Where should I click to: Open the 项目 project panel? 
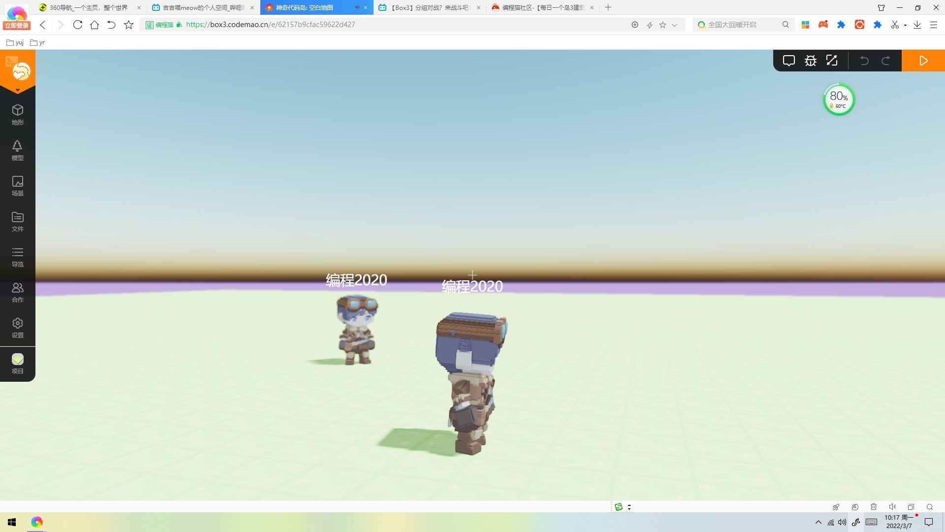(18, 364)
